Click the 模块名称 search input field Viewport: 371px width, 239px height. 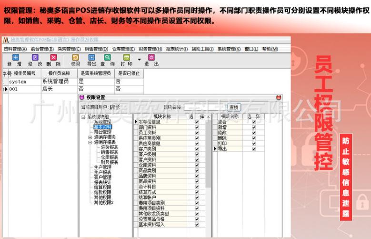click(x=205, y=107)
